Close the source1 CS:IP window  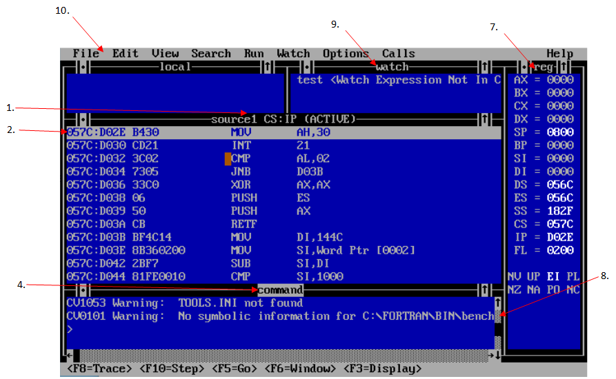[82, 119]
